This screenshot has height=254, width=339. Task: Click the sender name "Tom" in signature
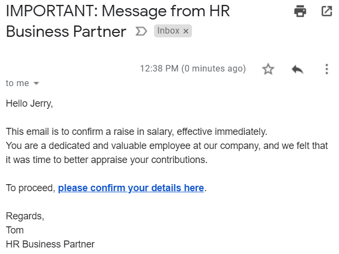15,230
